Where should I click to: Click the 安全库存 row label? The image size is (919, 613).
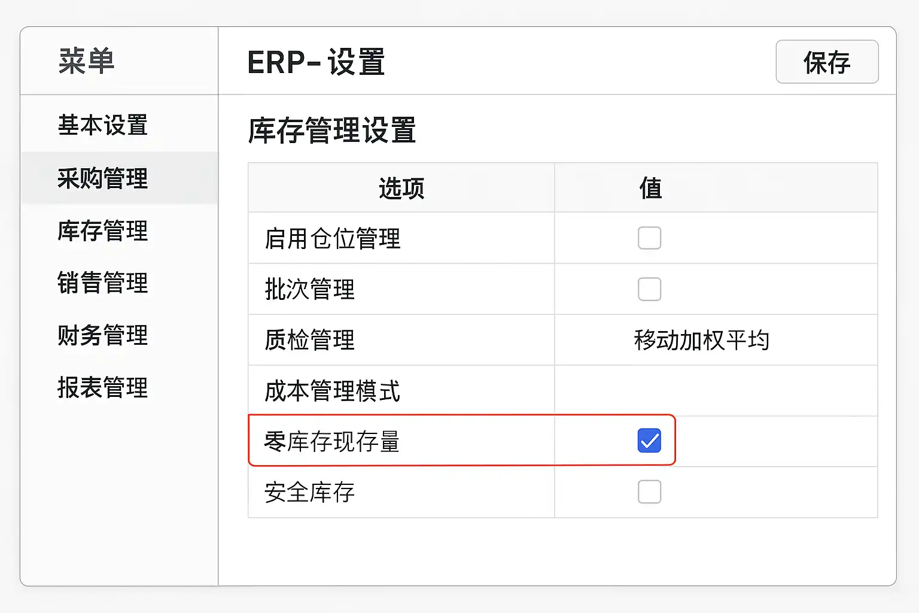pyautogui.click(x=309, y=493)
